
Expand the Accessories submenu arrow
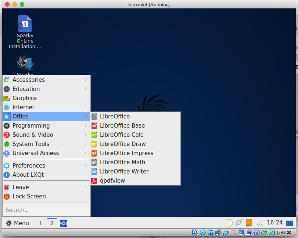[x=86, y=80]
